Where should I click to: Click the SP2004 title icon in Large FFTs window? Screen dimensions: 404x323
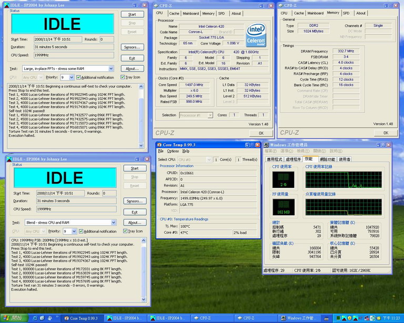pos(7,5)
